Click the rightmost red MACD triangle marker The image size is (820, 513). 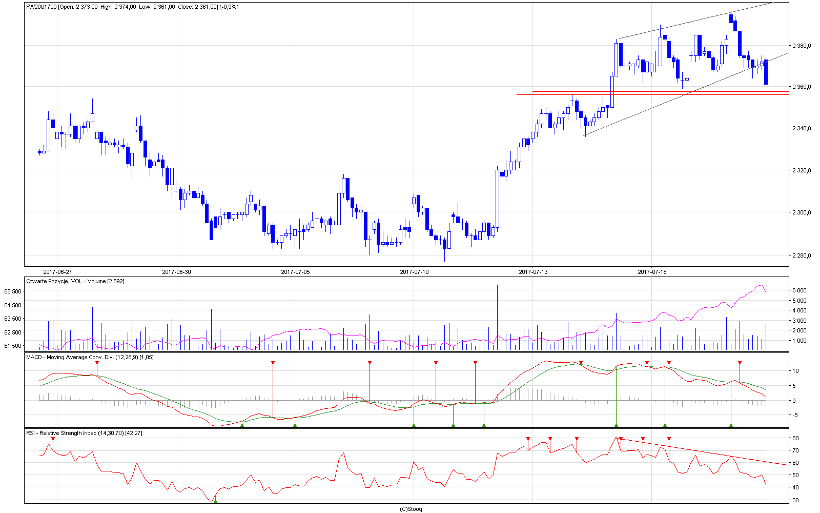tap(740, 363)
